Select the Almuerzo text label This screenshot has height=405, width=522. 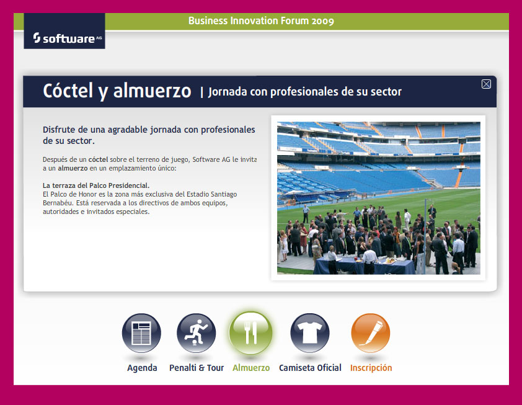[251, 368]
